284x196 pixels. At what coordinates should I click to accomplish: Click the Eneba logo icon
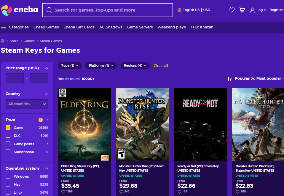(x=7, y=10)
